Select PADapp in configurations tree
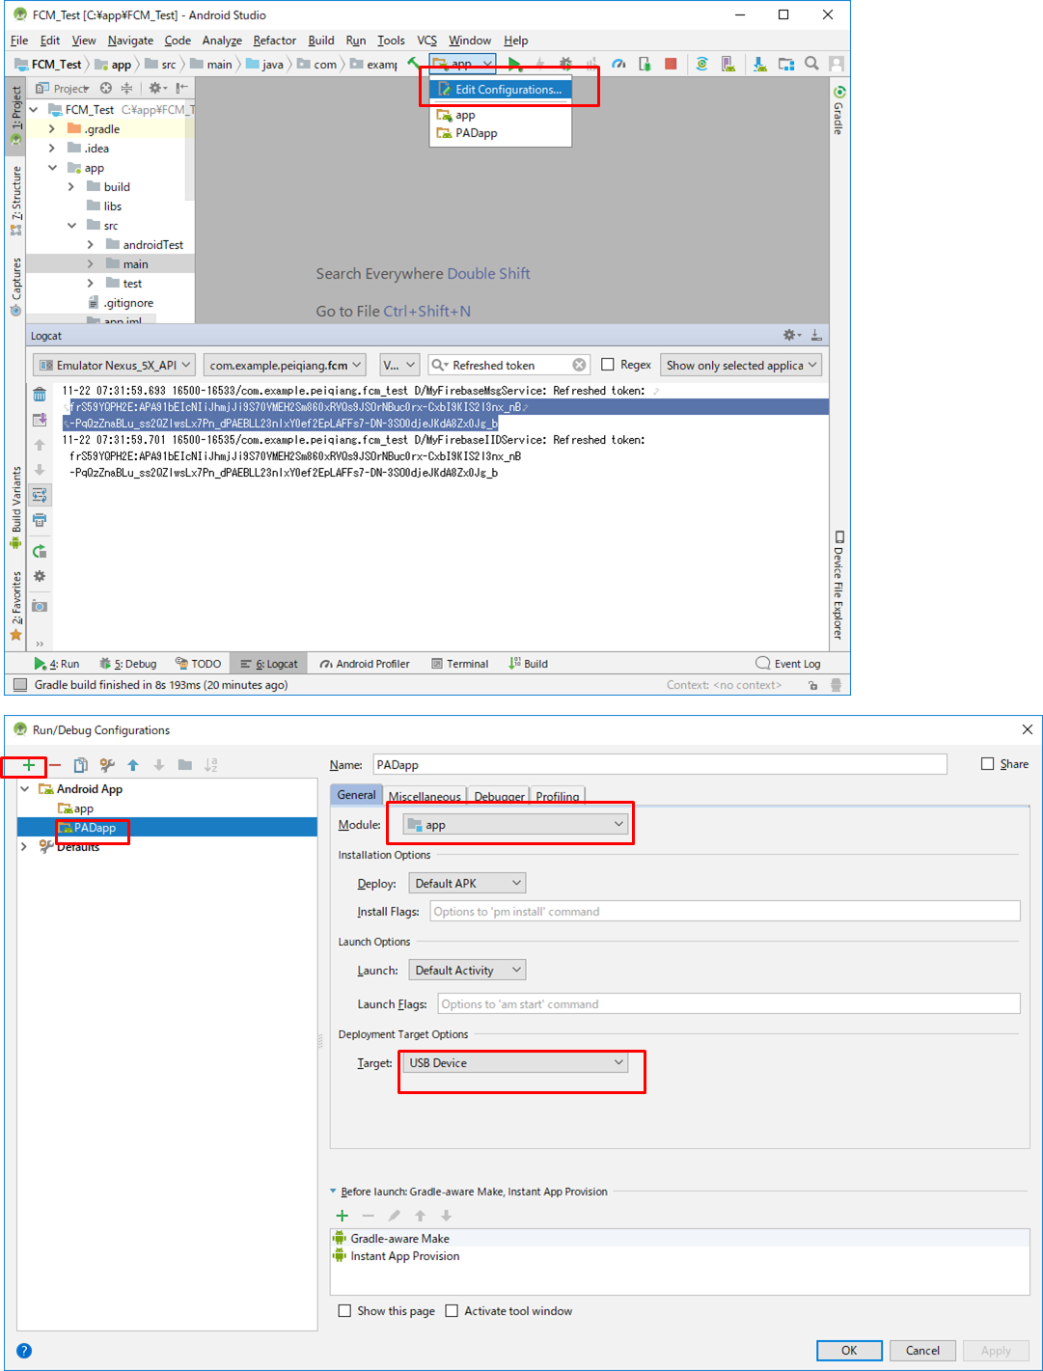This screenshot has height=1371, width=1043. (x=96, y=828)
